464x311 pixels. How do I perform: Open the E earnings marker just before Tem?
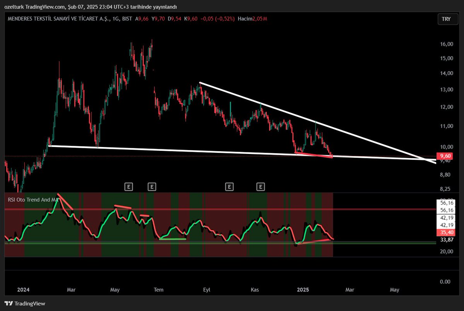(152, 187)
